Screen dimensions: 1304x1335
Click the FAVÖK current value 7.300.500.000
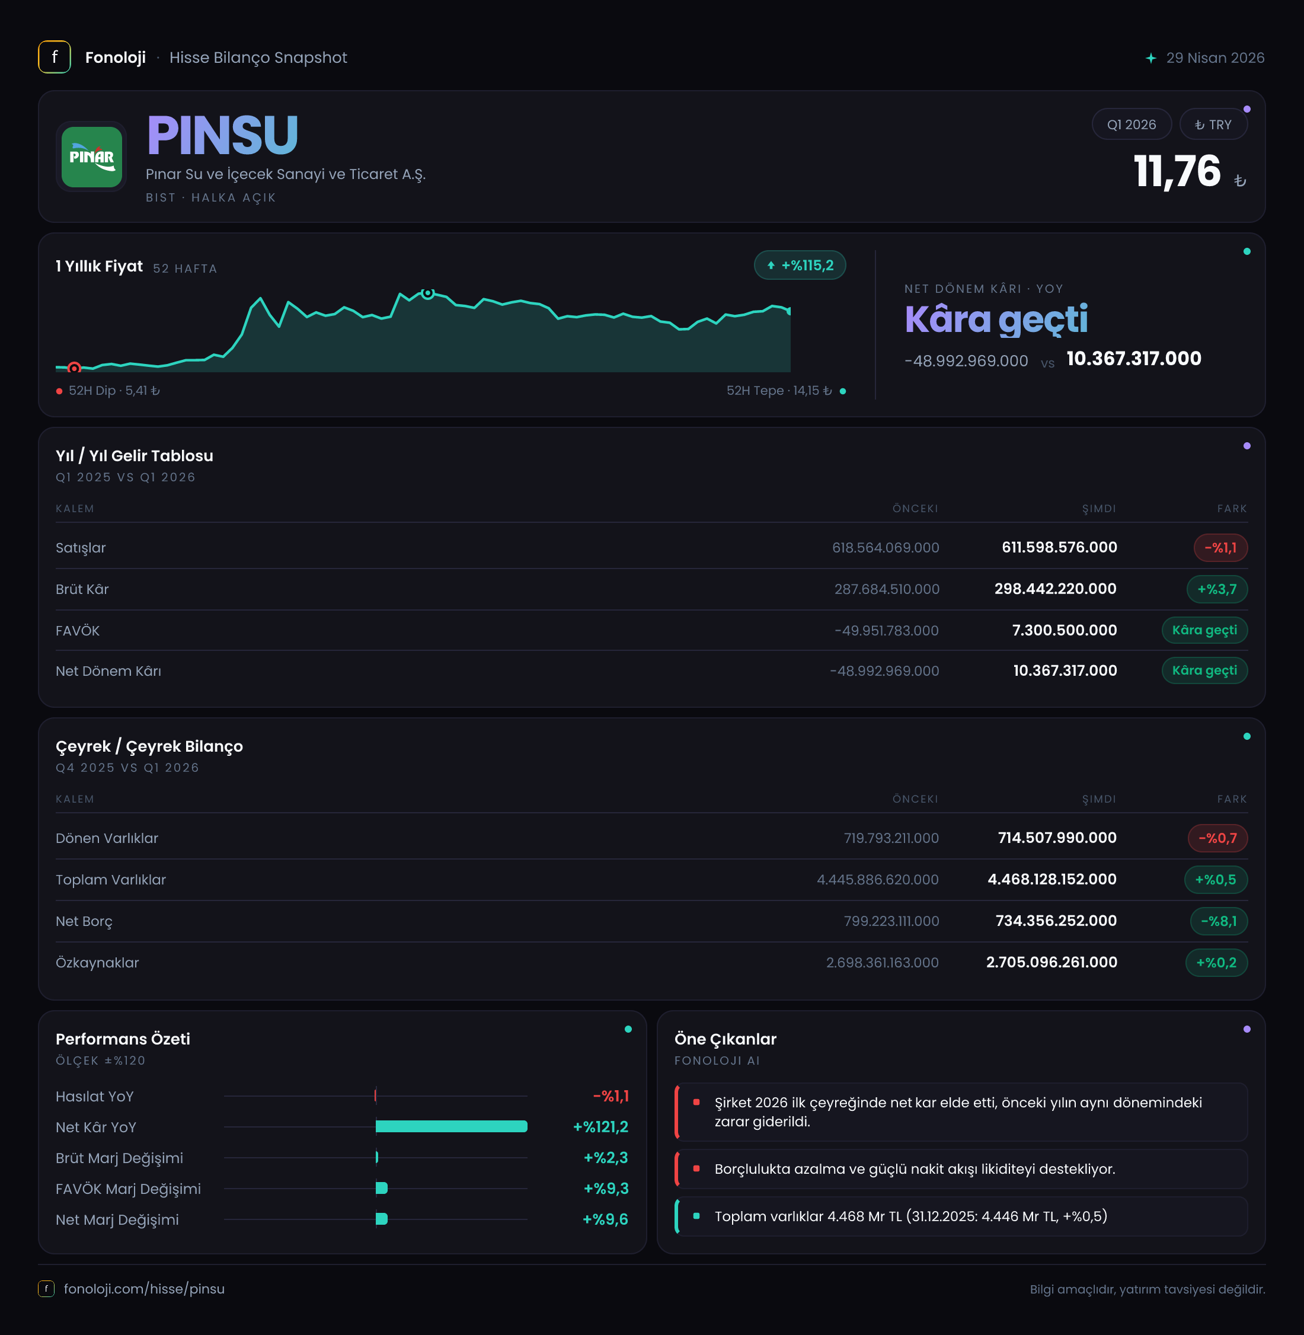click(1065, 630)
